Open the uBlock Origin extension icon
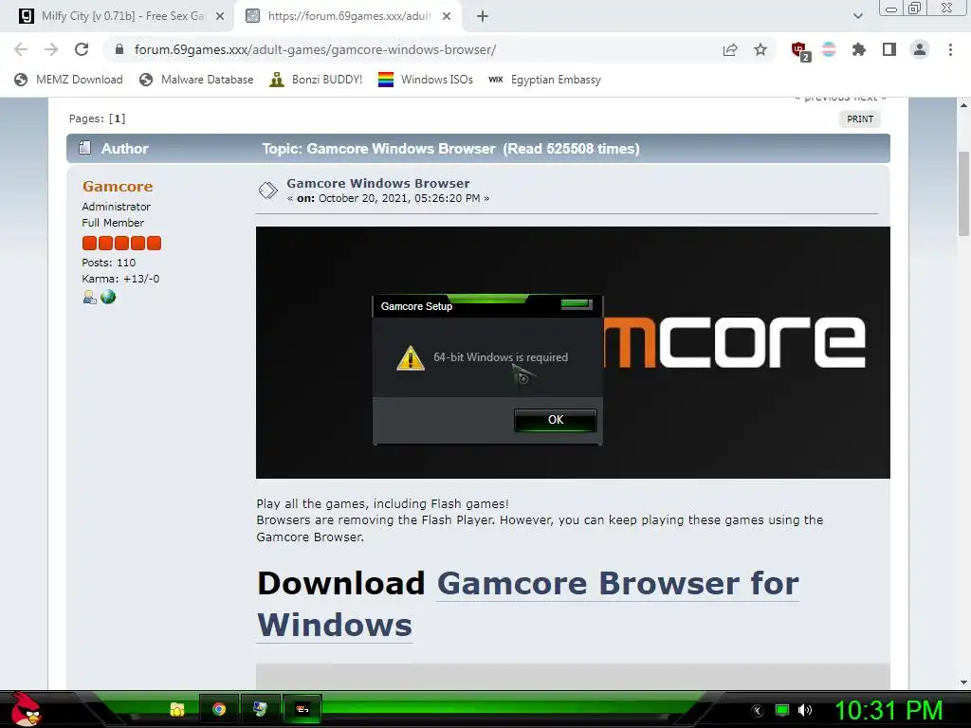This screenshot has height=728, width=971. click(x=800, y=51)
